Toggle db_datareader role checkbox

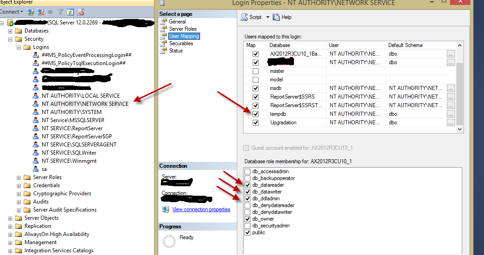247,185
